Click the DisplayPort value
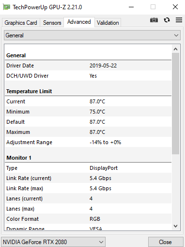Screen dimensions: 185x247 (x=104, y=168)
